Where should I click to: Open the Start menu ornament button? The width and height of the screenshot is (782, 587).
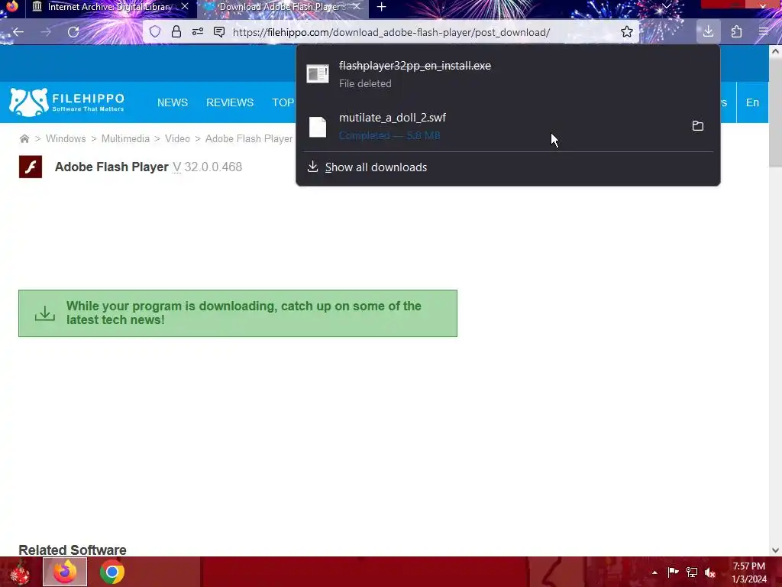[x=20, y=572]
